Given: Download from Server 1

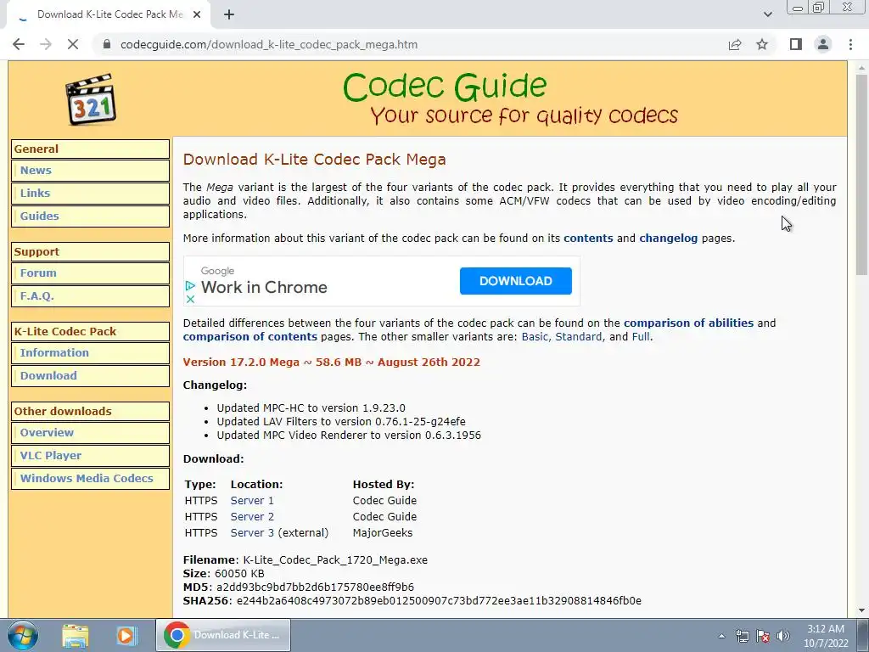Looking at the screenshot, I should [x=252, y=501].
